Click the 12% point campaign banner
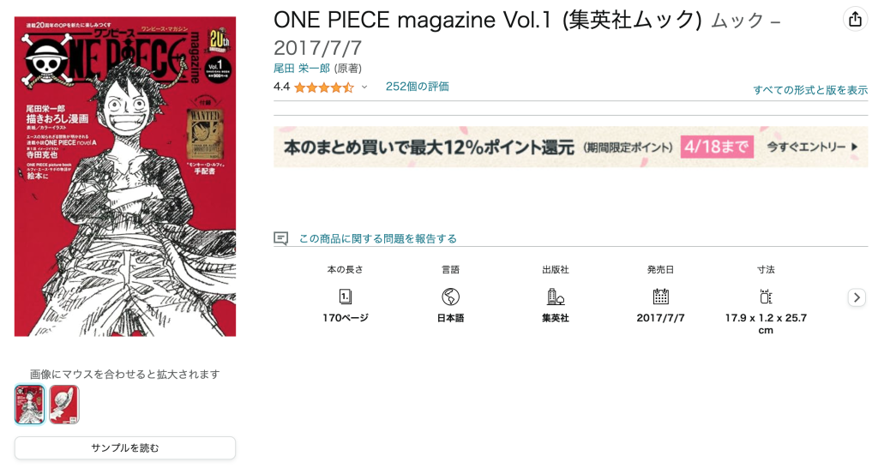 570,147
